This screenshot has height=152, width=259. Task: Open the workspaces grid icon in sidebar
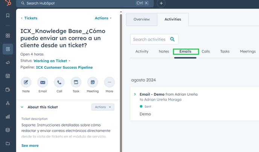[8, 36]
